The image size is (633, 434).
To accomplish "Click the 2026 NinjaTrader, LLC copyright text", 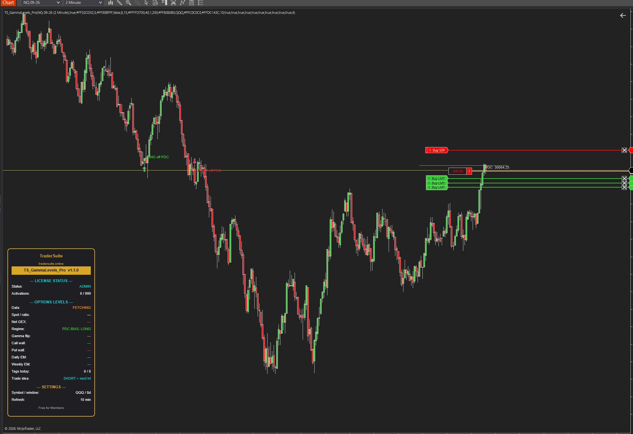I will 23,429.
